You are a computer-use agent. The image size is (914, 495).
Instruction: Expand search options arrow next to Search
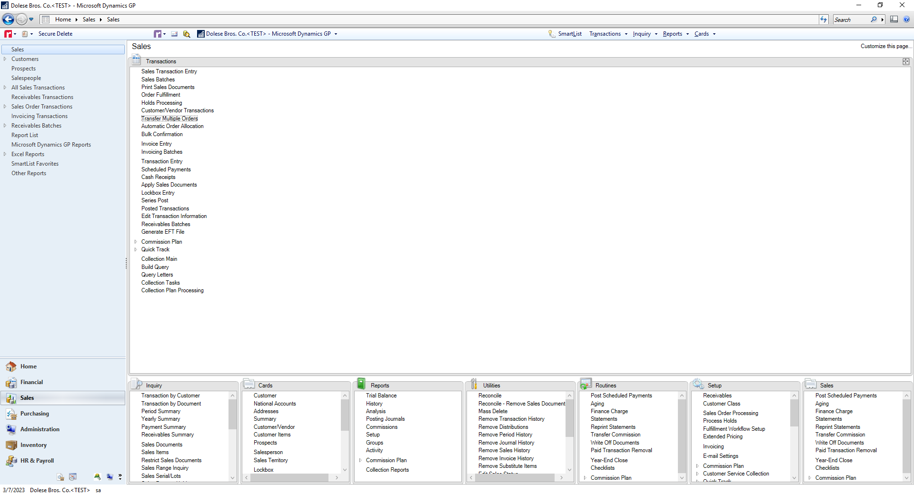click(882, 20)
